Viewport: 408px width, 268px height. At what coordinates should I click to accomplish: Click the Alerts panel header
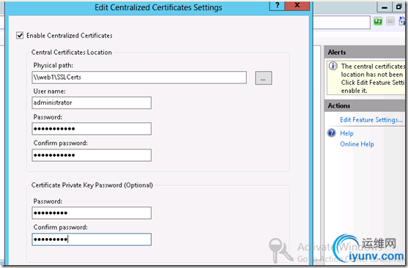pyautogui.click(x=366, y=52)
